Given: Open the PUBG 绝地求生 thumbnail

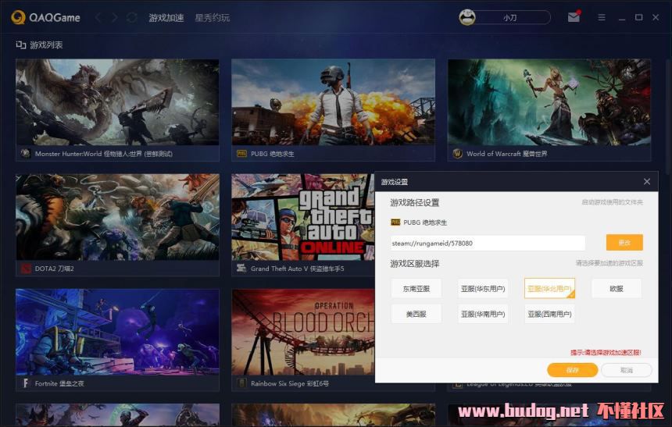Looking at the screenshot, I should point(333,102).
